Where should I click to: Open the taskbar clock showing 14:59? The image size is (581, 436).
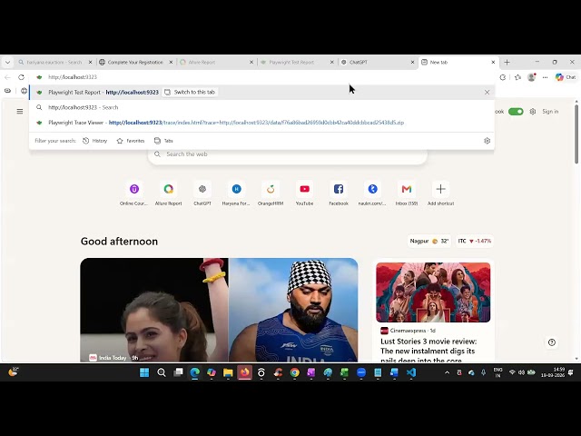pyautogui.click(x=552, y=372)
